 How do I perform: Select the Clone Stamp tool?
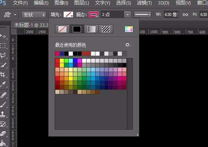click(x=3, y=114)
